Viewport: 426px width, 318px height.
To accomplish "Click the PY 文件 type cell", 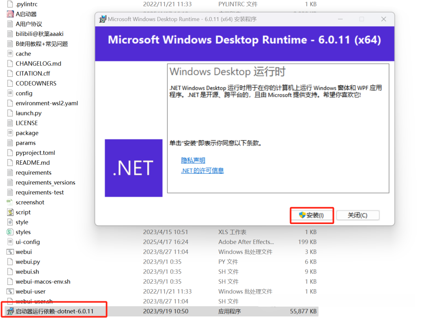I will pos(228,262).
